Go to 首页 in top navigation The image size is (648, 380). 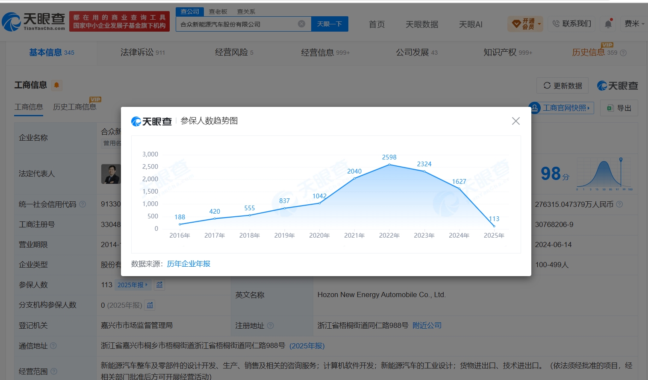(x=377, y=24)
